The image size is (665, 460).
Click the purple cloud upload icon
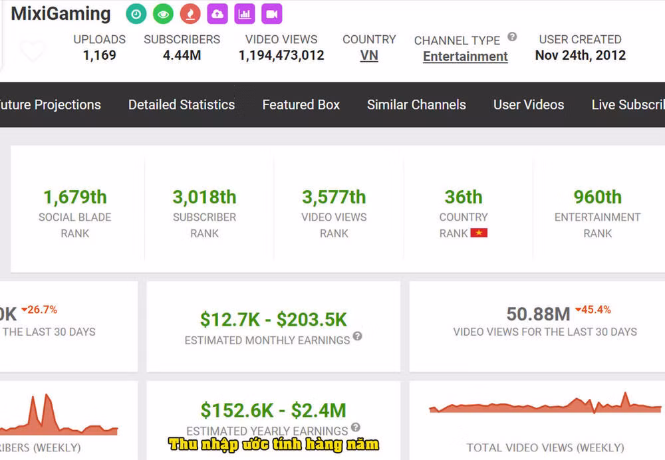click(217, 14)
